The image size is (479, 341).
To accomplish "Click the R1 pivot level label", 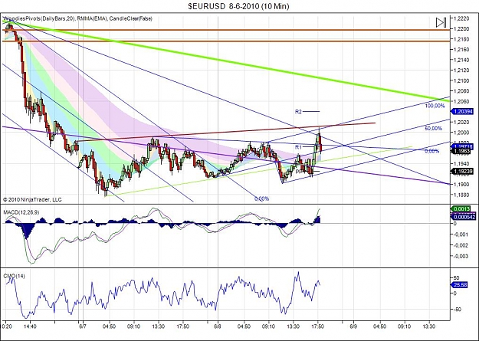I will 298,147.
